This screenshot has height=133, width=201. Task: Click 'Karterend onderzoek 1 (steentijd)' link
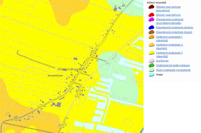click(169, 39)
